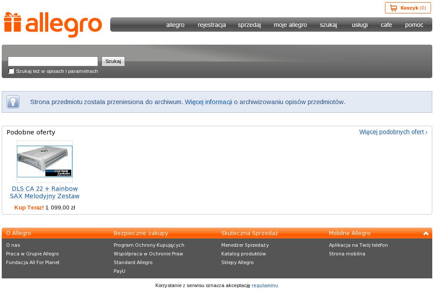Open the cafe menu item
Screen dimensions: 434x294
click(x=386, y=25)
